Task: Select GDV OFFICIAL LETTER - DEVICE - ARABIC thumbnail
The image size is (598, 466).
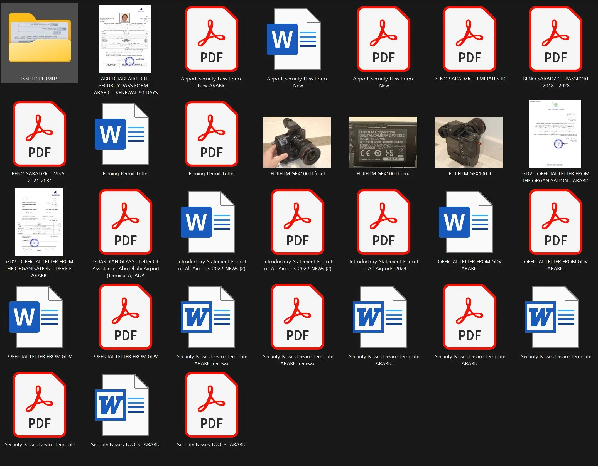Action: tap(39, 222)
